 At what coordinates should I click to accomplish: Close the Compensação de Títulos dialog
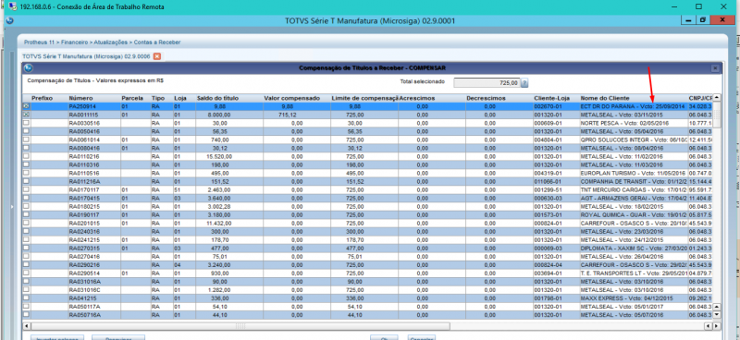coord(714,68)
